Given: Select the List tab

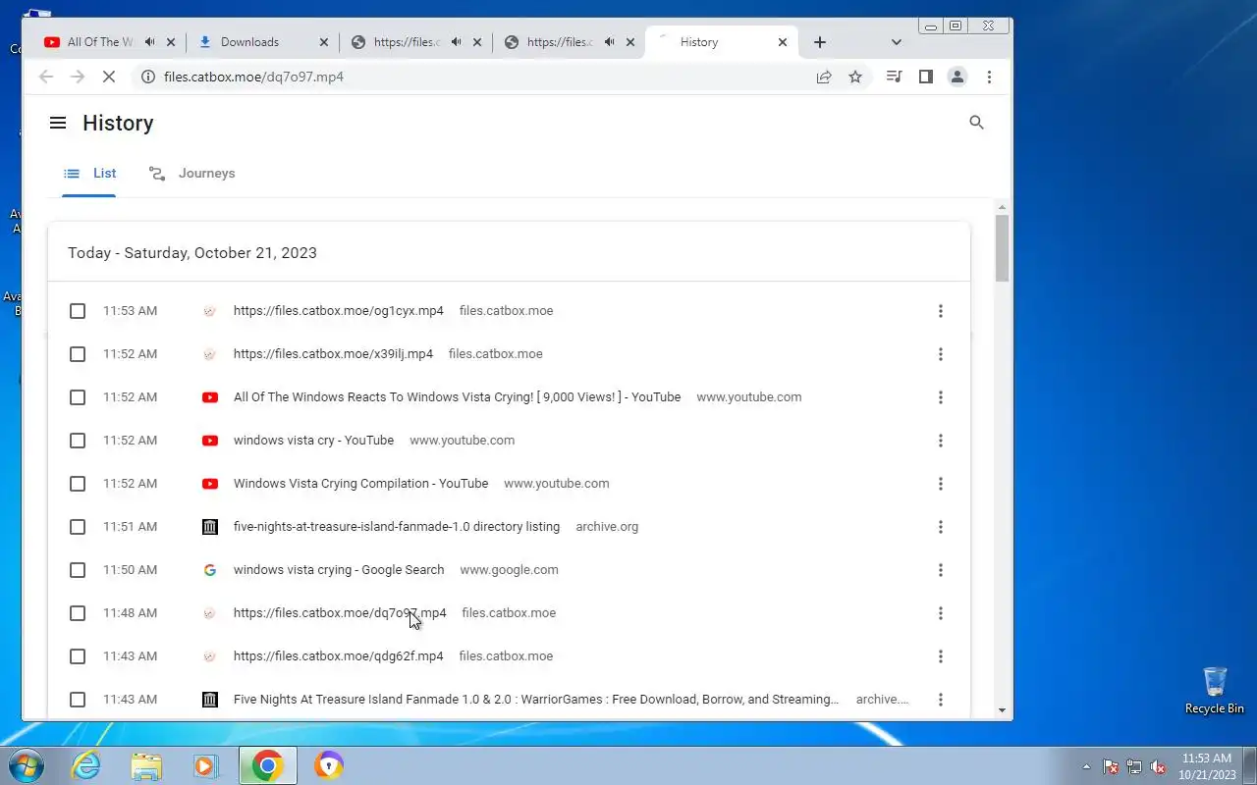Looking at the screenshot, I should point(89,174).
